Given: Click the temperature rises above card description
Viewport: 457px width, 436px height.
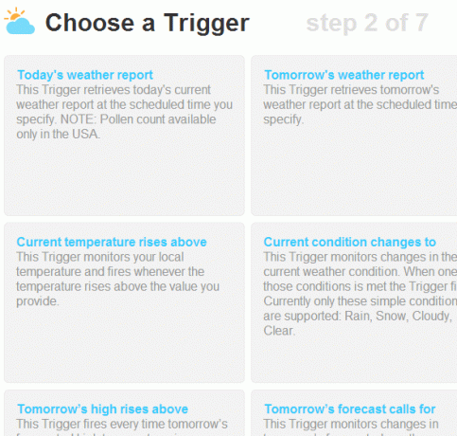Looking at the screenshot, I should [x=117, y=279].
